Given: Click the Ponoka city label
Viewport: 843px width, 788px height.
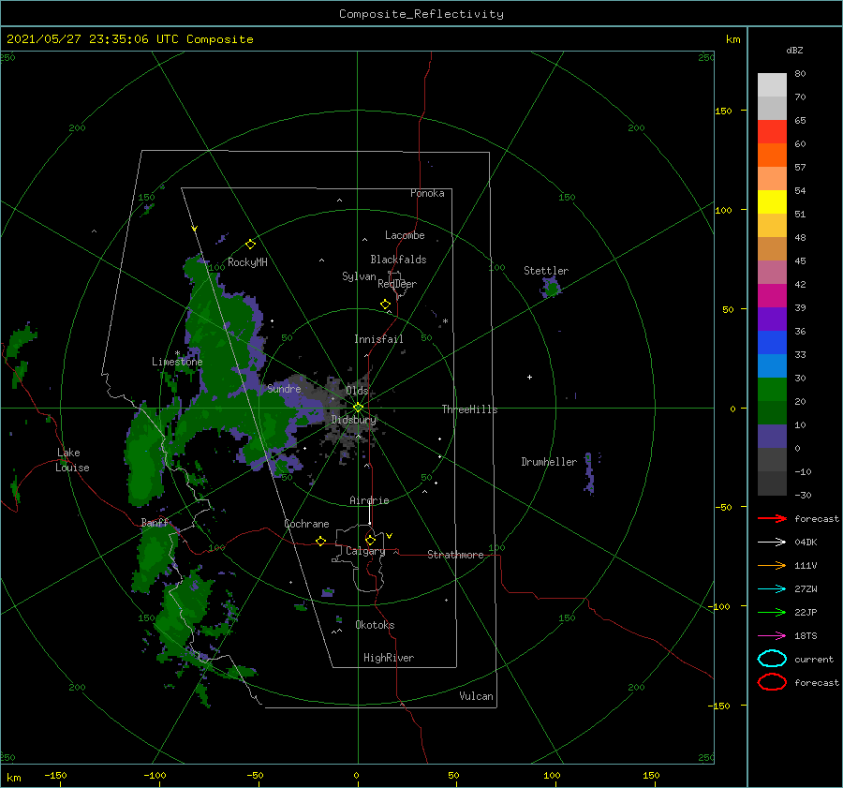Looking at the screenshot, I should pos(427,193).
